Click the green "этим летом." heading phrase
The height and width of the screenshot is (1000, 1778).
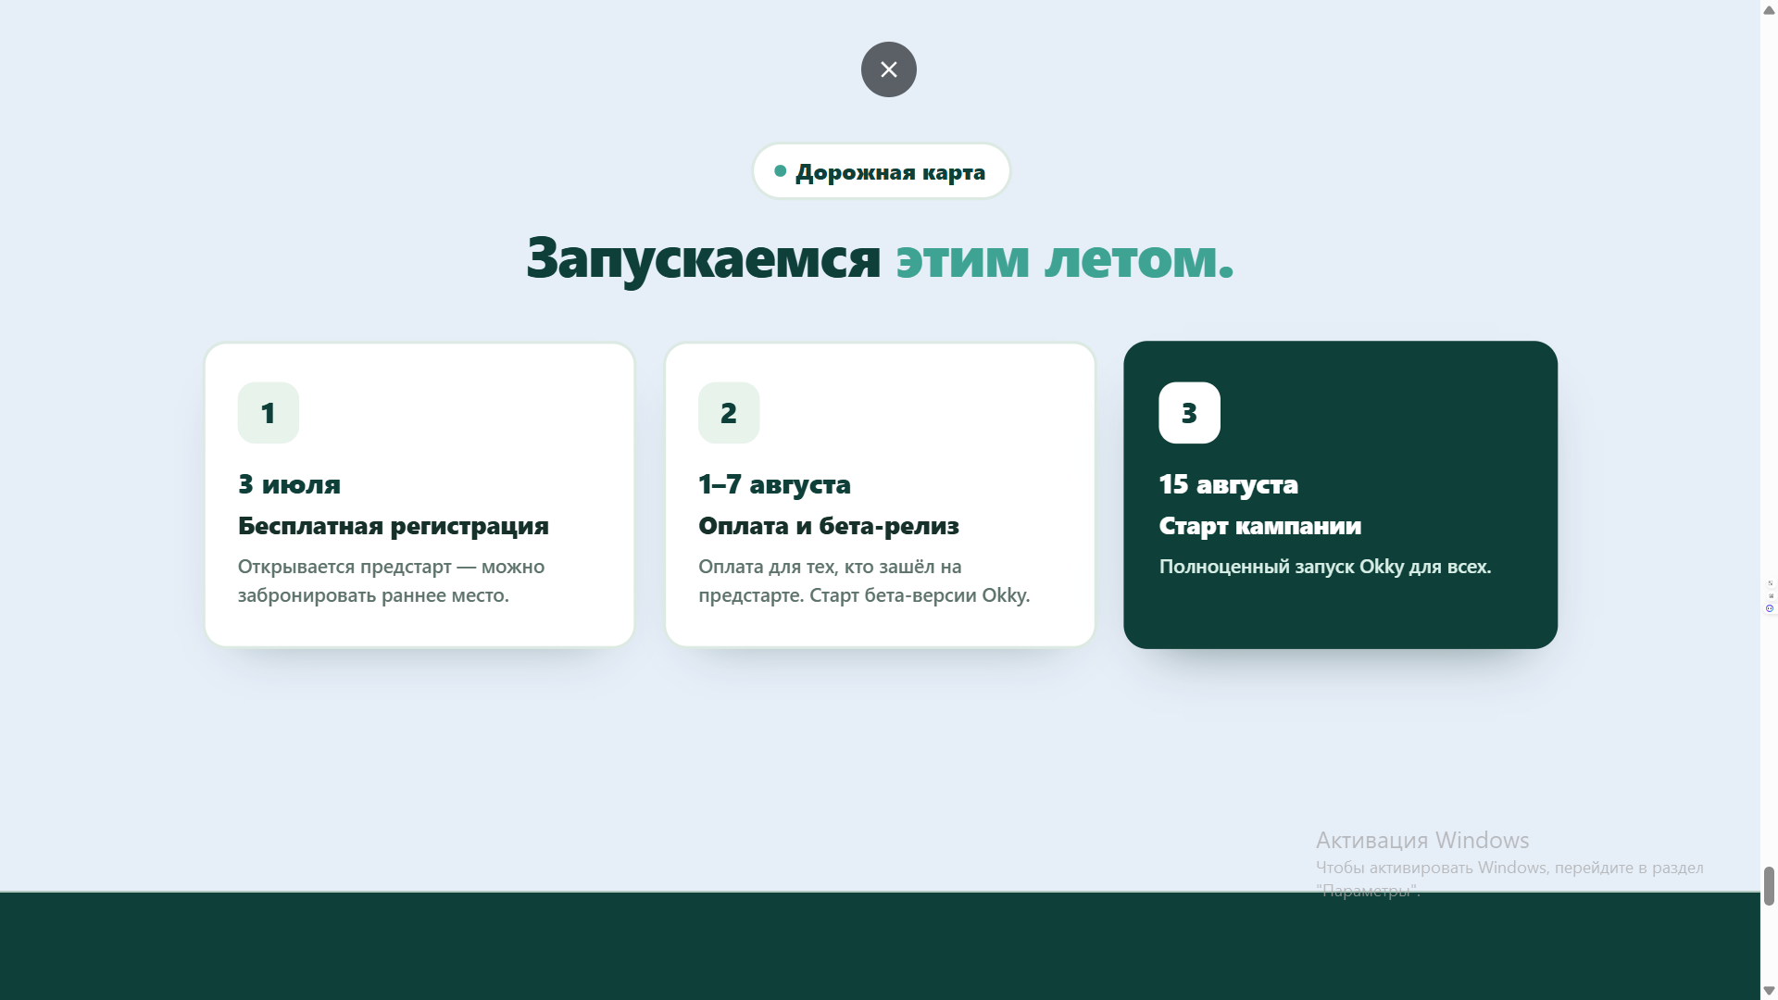1065,258
